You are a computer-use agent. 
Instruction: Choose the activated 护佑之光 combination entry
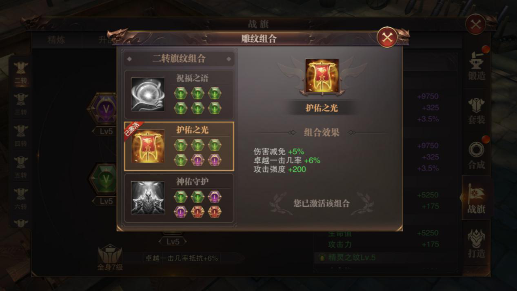pos(179,146)
